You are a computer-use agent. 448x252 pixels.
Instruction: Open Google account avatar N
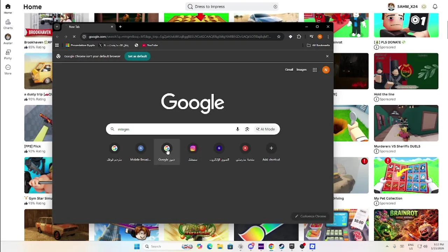coord(326,70)
